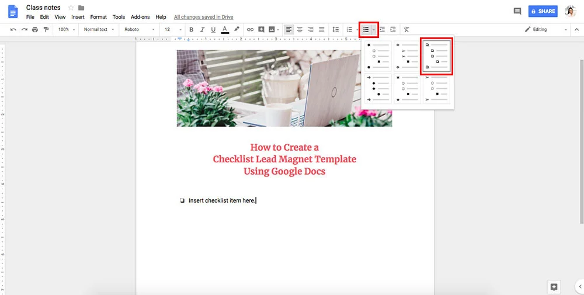Click the increase indent icon
The image size is (584, 295).
pyautogui.click(x=393, y=29)
